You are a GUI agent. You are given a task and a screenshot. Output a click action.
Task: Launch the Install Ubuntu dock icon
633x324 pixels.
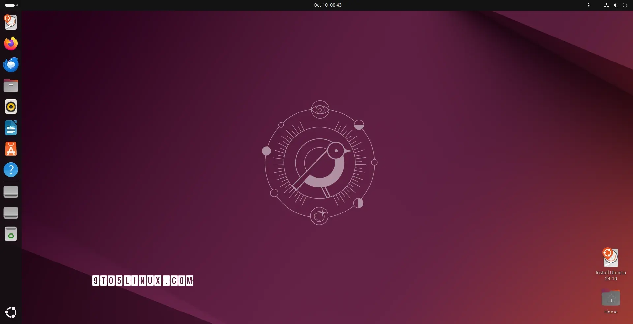point(11,22)
